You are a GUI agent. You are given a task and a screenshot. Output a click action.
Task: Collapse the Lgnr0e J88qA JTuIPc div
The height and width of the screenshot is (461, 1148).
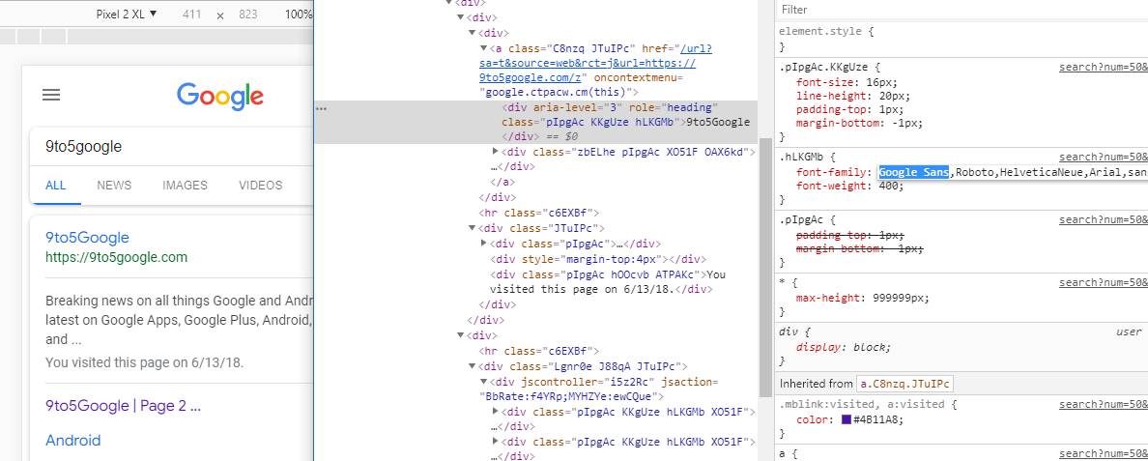(473, 366)
